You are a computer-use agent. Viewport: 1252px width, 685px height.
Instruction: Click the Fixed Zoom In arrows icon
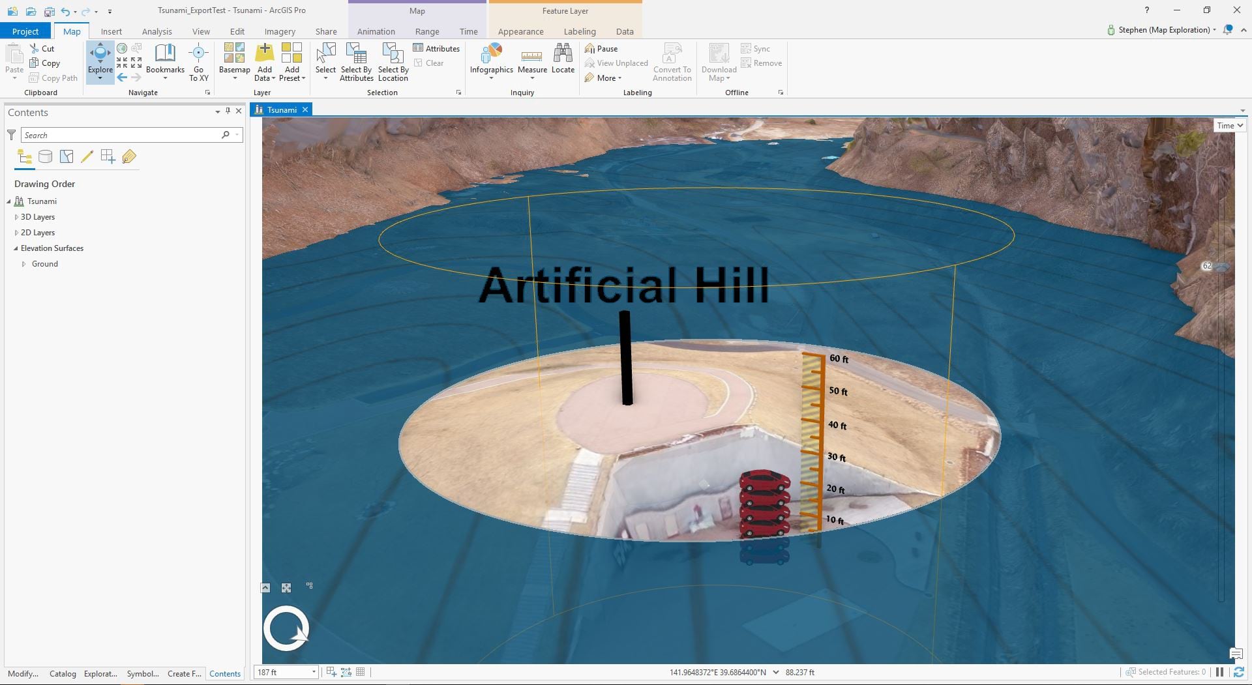[x=122, y=63]
